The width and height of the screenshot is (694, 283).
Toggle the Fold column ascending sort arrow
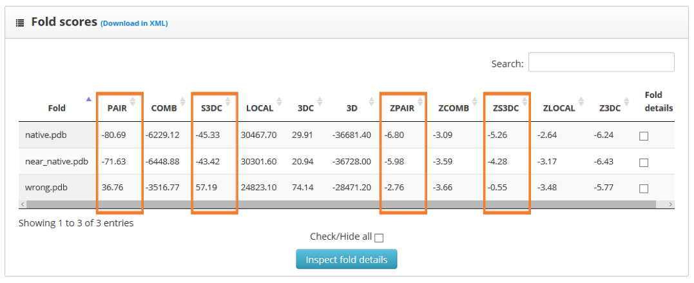(88, 99)
